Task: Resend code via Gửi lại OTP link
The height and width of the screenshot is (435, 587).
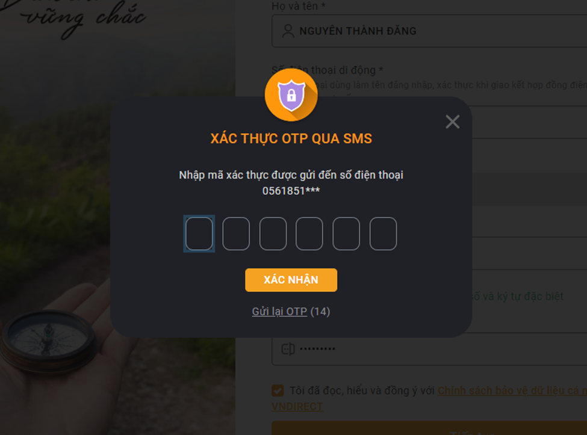Action: pos(279,312)
